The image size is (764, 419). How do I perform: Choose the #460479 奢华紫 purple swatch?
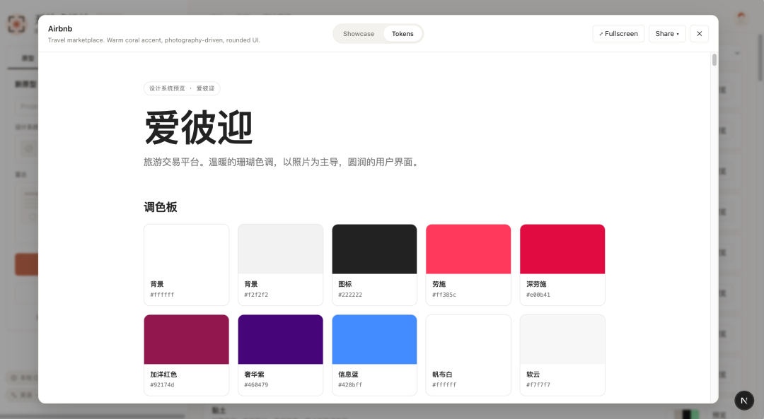280,355
